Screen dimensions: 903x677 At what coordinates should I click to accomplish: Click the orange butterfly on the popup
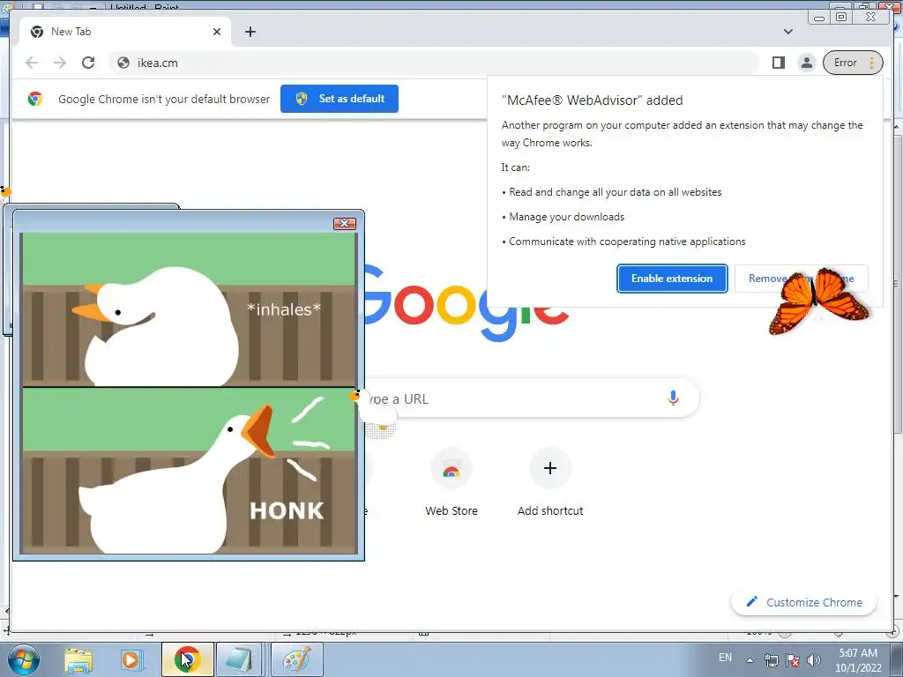click(x=818, y=301)
